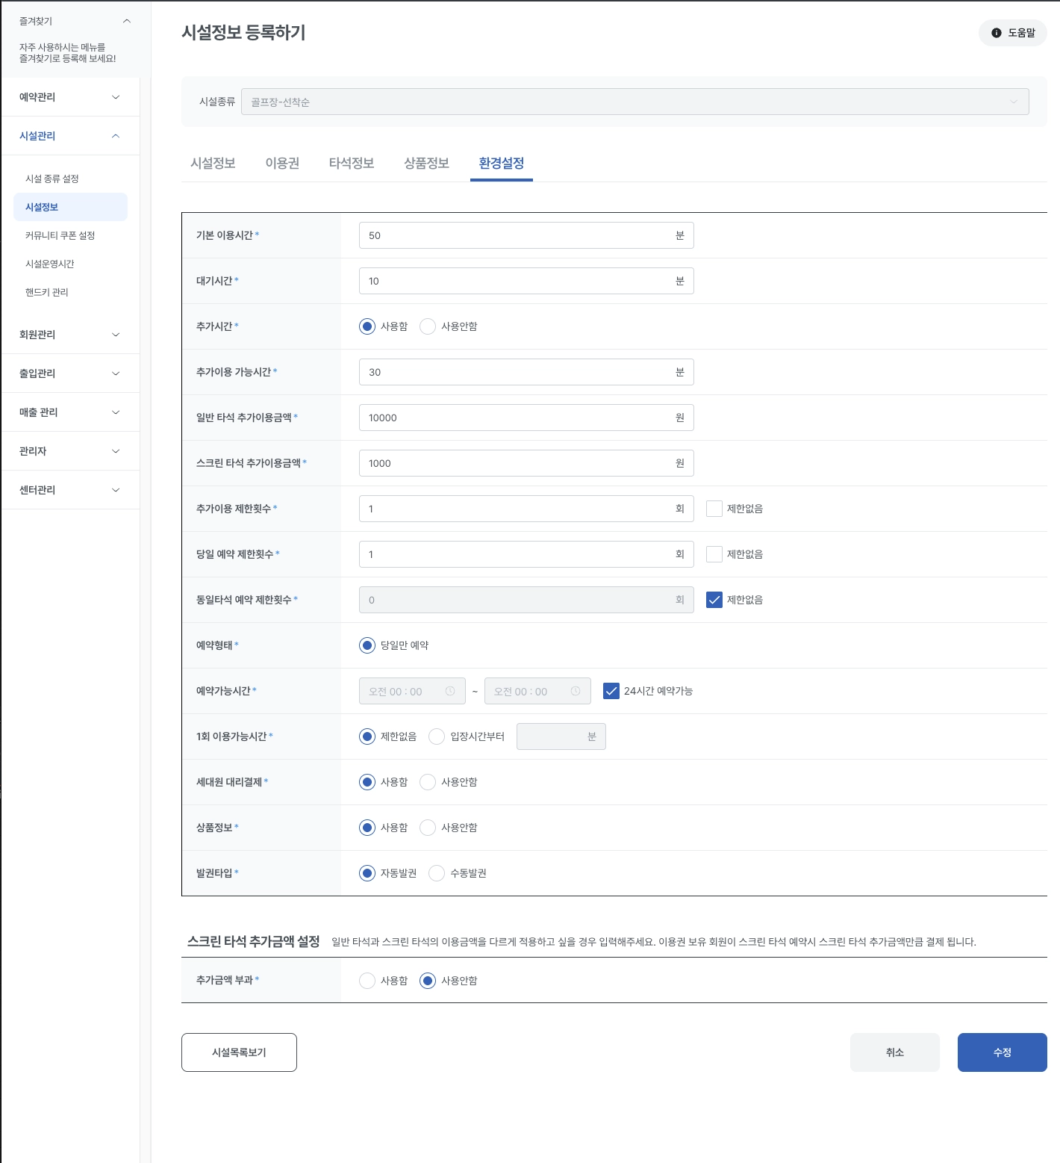Expand the 출입관리 menu
Screen dimensions: 1060x1163
pyautogui.click(x=70, y=373)
